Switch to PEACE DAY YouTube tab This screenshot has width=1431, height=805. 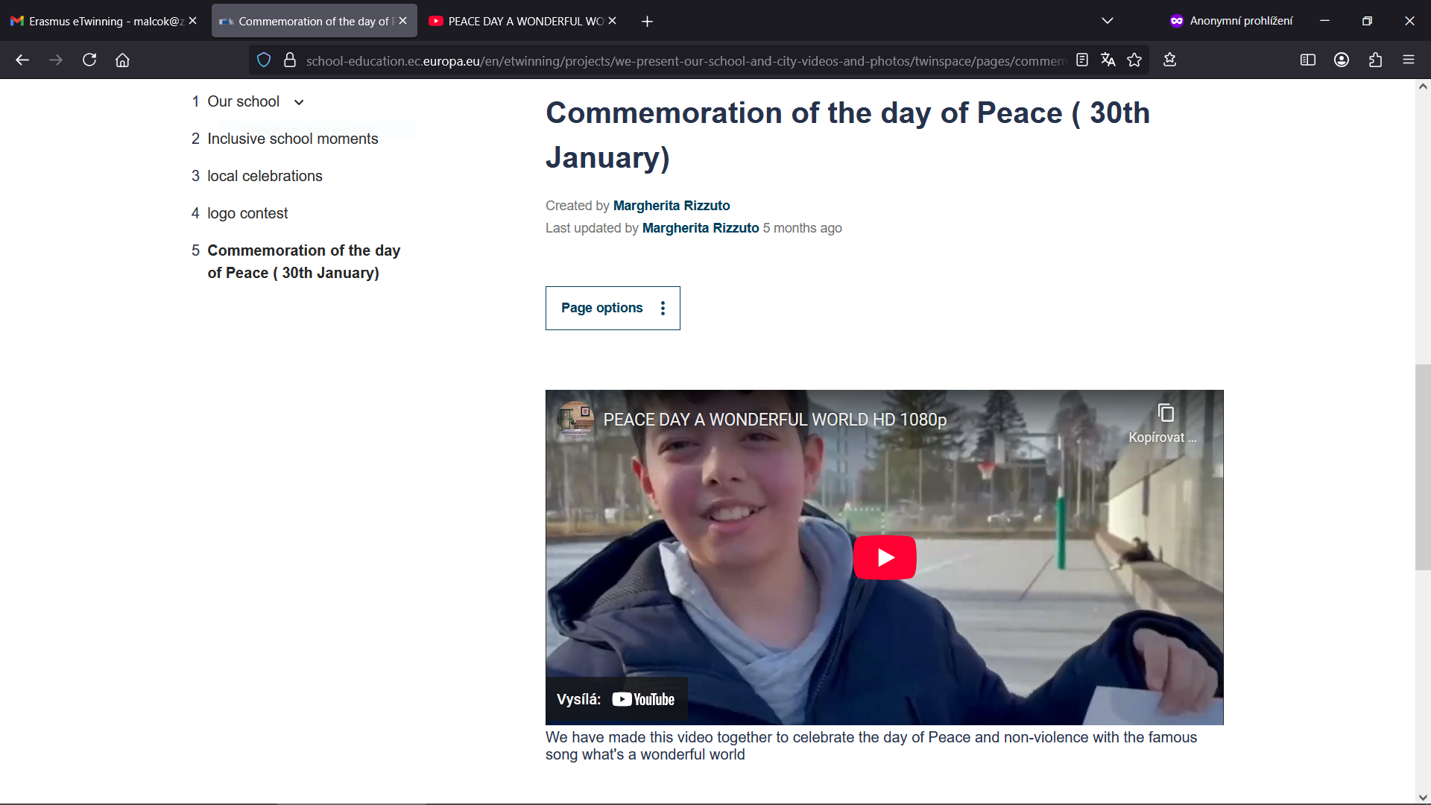click(x=518, y=21)
